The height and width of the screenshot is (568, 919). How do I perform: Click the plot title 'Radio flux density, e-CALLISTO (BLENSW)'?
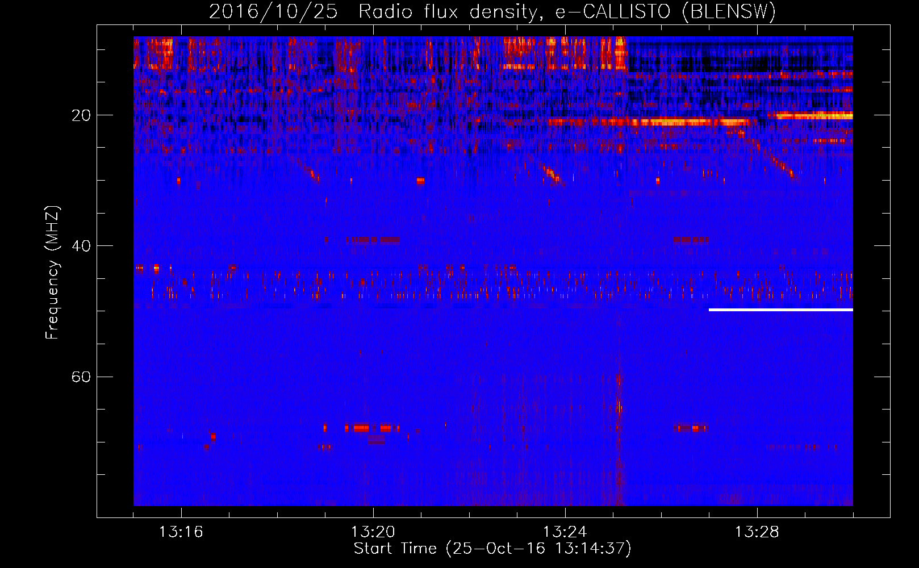point(567,11)
